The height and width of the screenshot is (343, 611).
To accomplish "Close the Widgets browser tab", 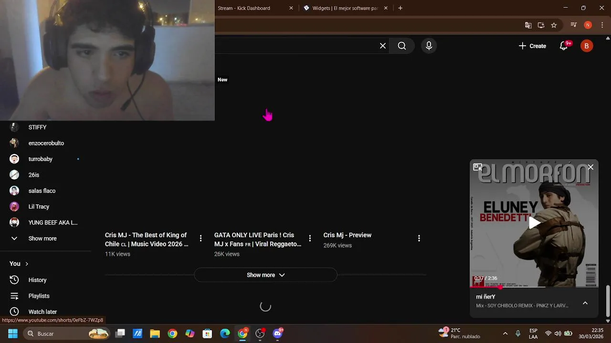I will (386, 8).
